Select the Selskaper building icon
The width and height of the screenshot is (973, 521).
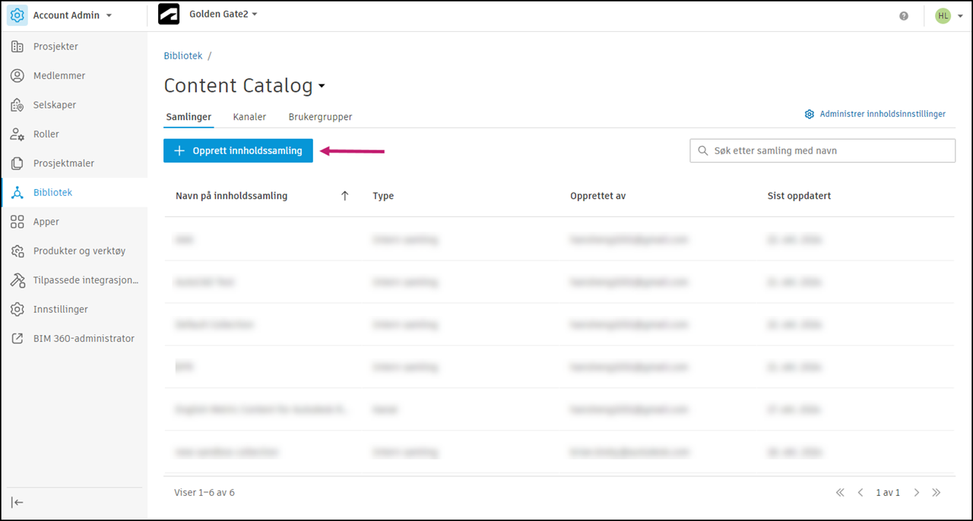[17, 105]
